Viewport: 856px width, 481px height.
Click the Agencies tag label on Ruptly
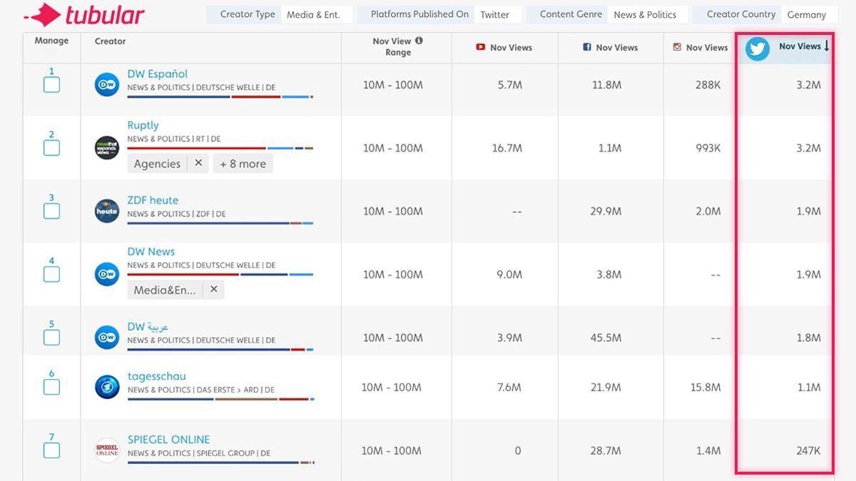coord(157,163)
